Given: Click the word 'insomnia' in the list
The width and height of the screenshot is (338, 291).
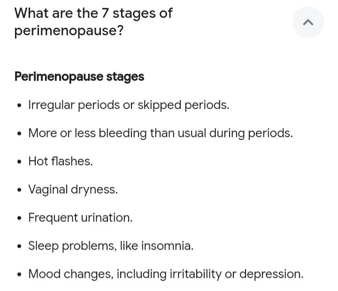Looking at the screenshot, I should pyautogui.click(x=167, y=245).
